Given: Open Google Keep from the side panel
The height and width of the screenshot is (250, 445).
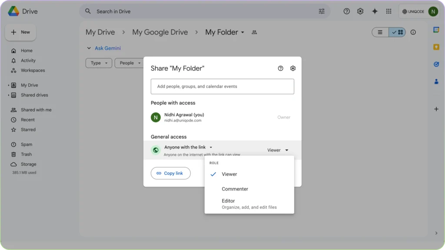Looking at the screenshot, I should [x=436, y=47].
